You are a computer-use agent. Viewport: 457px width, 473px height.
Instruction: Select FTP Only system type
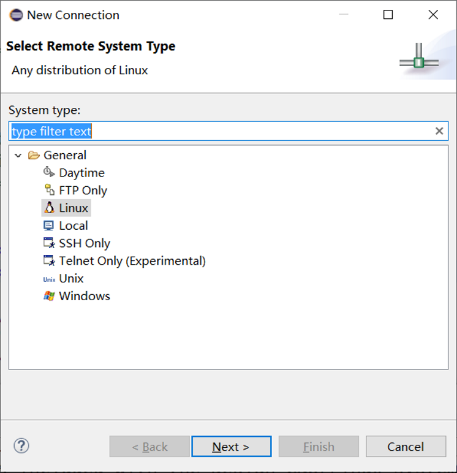[x=83, y=191]
